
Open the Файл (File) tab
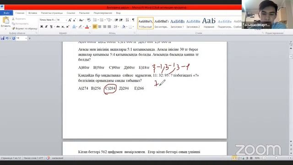click(x=6, y=13)
